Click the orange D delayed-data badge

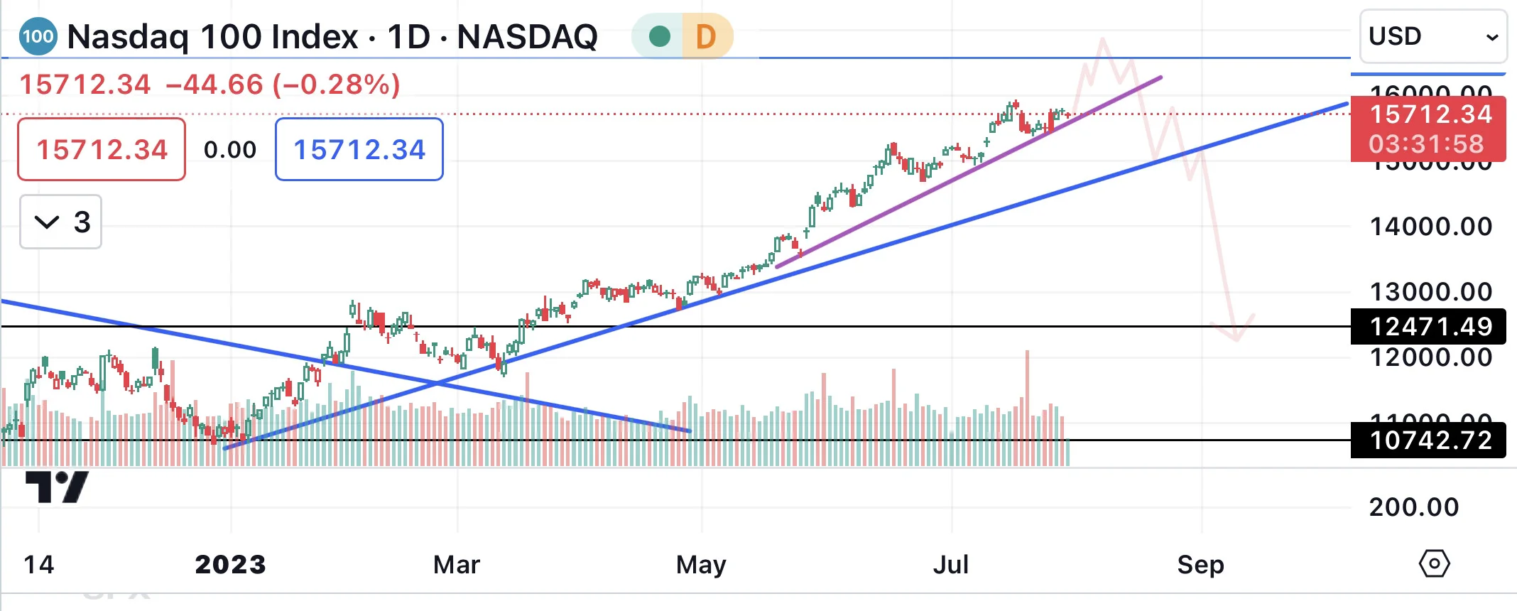click(705, 36)
